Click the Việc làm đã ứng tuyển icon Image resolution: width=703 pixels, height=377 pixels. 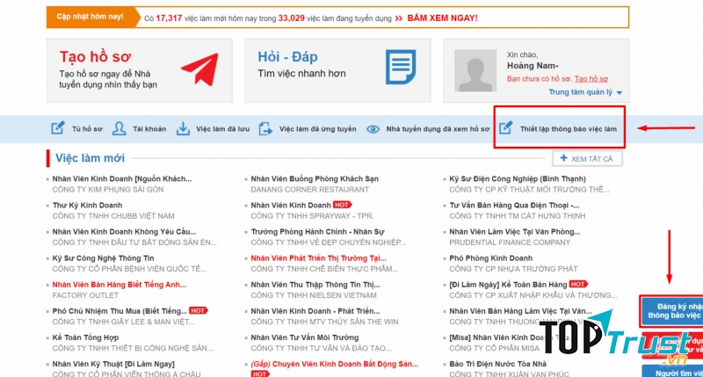[266, 128]
